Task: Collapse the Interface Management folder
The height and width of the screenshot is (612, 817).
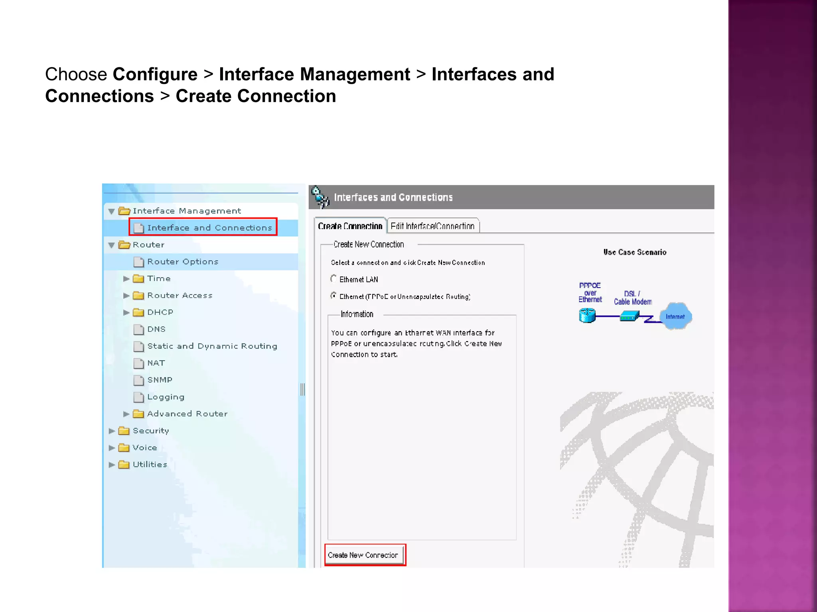Action: [112, 211]
